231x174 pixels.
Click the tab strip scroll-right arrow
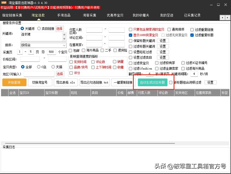pos(228,18)
